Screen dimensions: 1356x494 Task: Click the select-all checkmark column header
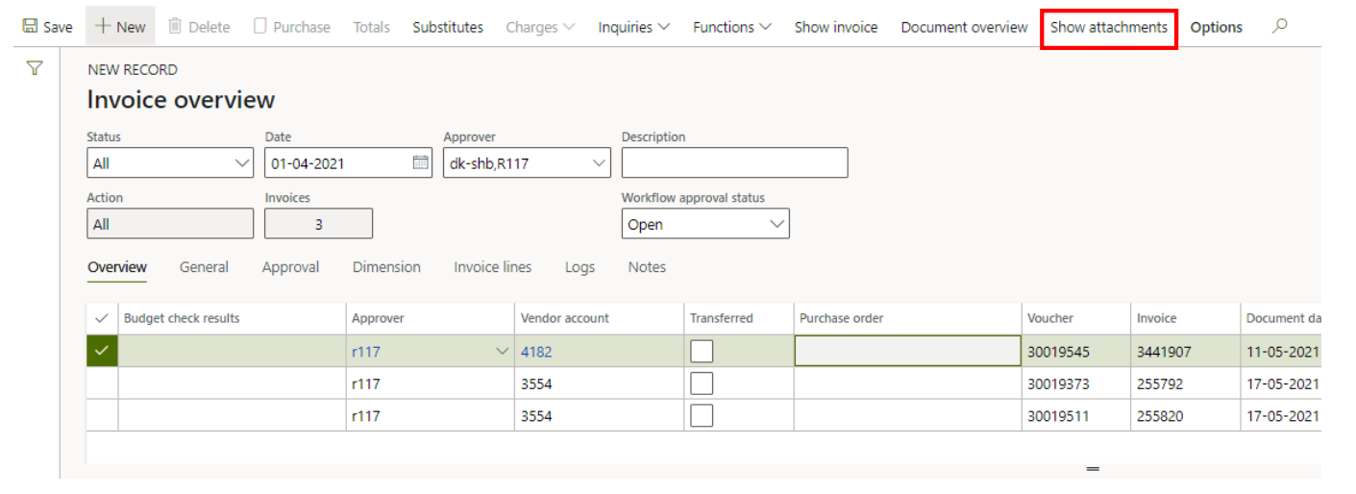[x=102, y=318]
